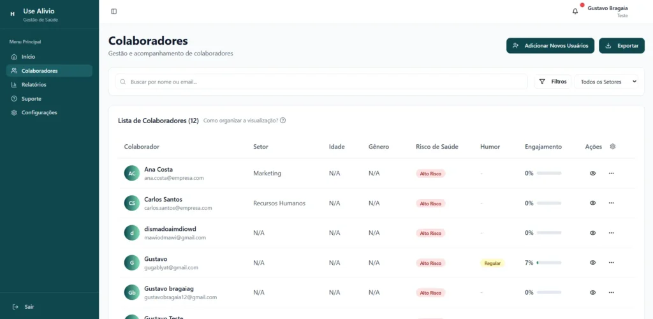Viewport: 653px width, 319px height.
Task: Open table column settings gear
Action: pos(613,147)
